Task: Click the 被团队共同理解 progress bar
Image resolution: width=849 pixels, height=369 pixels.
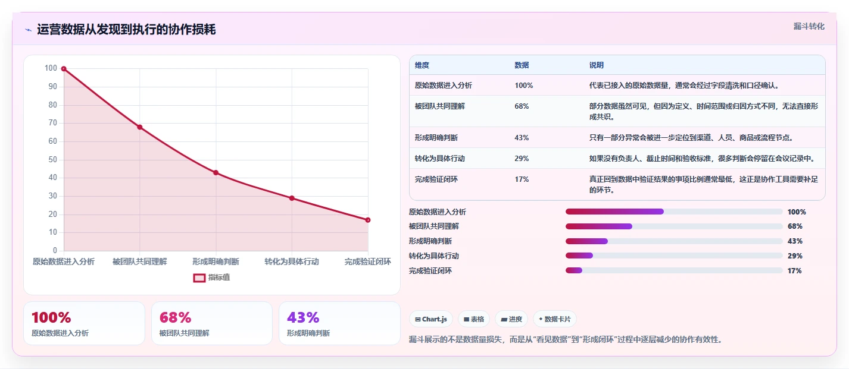Action: 674,226
